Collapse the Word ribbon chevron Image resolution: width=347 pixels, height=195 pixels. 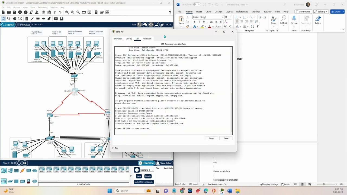[x=343, y=30]
